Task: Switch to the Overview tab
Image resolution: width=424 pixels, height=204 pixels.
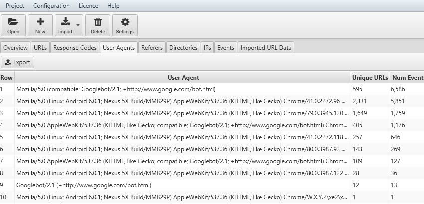Action: pyautogui.click(x=15, y=47)
